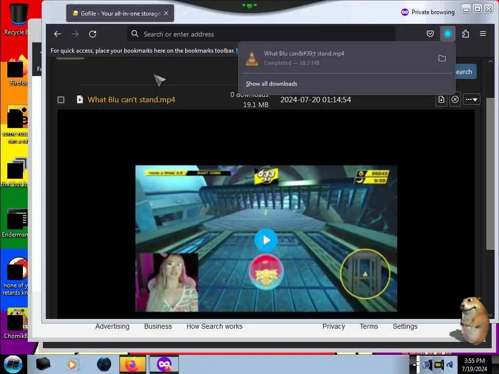Click the video preview thumbnail
The height and width of the screenshot is (374, 499).
(x=266, y=239)
